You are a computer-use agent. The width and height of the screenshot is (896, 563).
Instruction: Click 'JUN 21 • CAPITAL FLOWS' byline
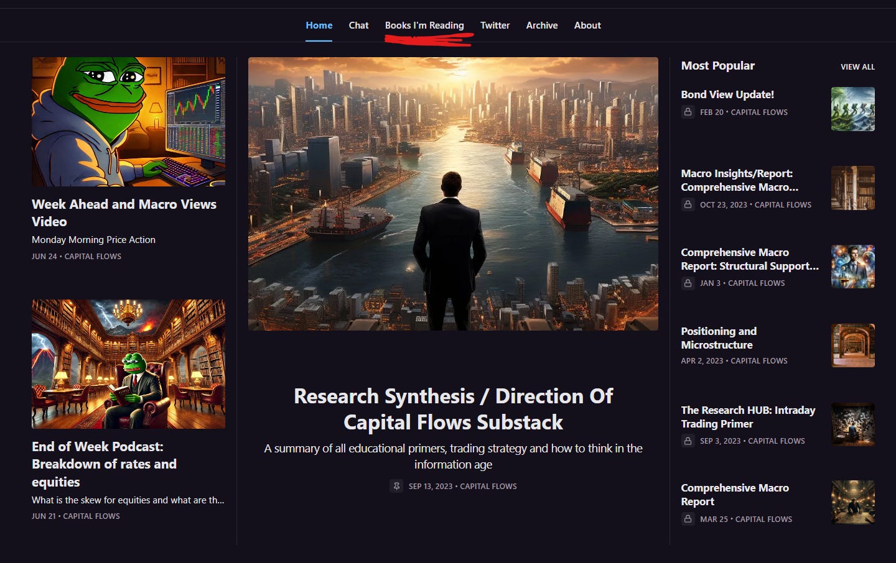76,516
